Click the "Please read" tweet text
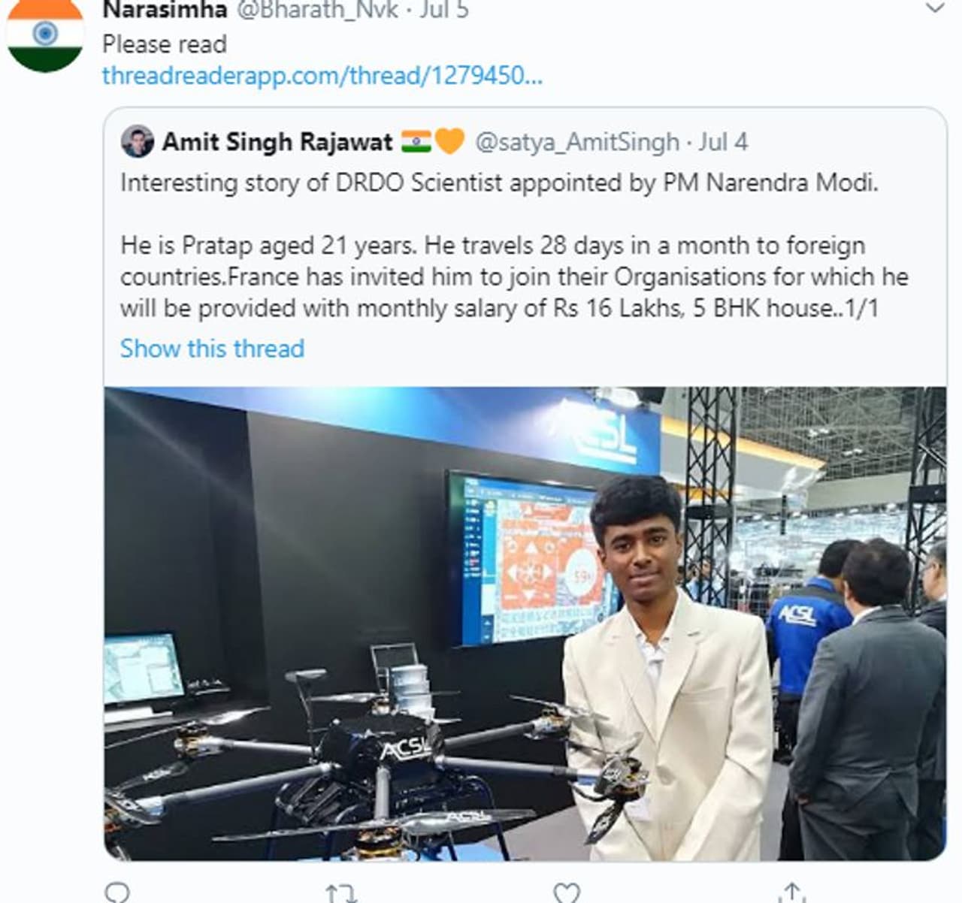This screenshot has height=903, width=962. (x=165, y=44)
